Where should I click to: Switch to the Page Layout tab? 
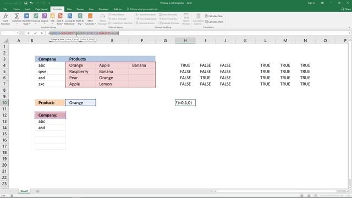41,9
